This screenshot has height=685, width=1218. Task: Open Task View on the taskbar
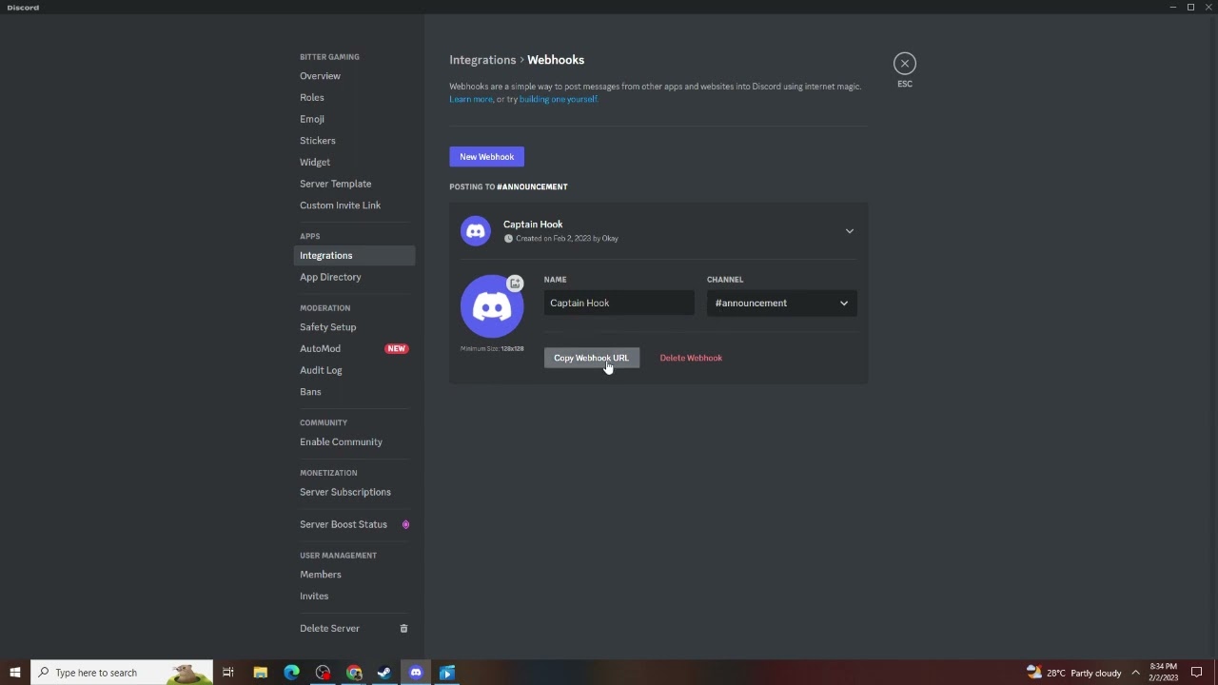coord(228,673)
